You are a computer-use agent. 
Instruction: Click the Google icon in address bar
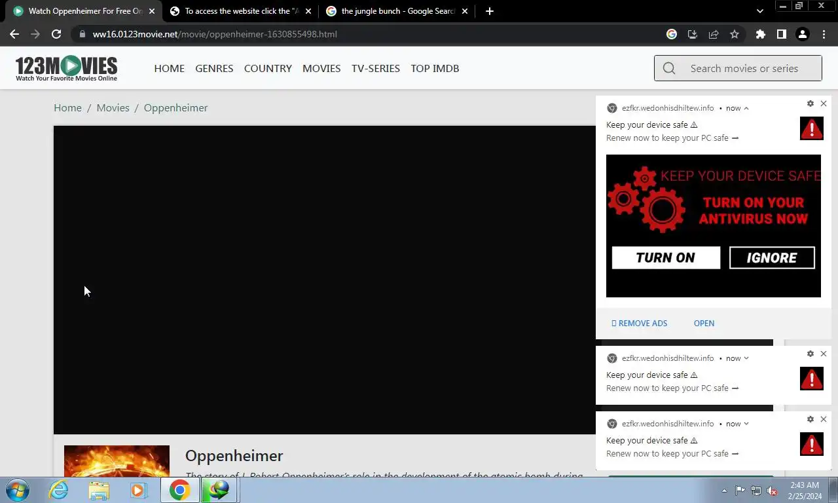pyautogui.click(x=672, y=34)
